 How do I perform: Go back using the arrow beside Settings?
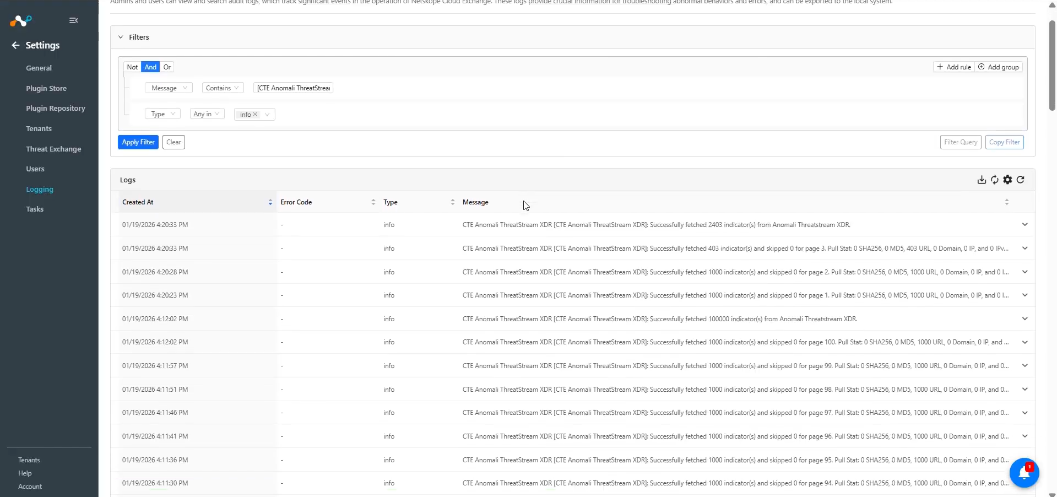pos(15,45)
